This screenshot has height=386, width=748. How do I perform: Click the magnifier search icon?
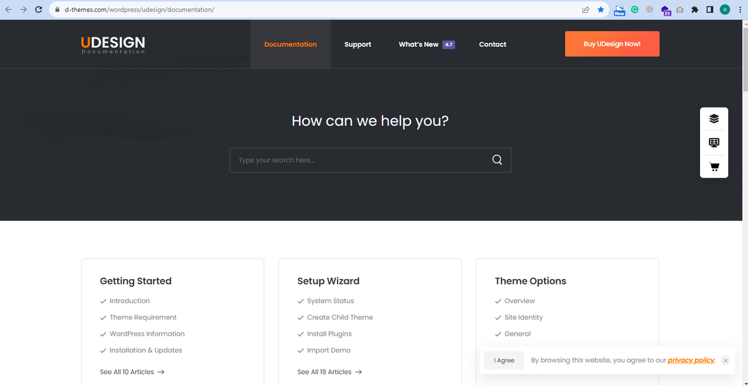click(497, 160)
